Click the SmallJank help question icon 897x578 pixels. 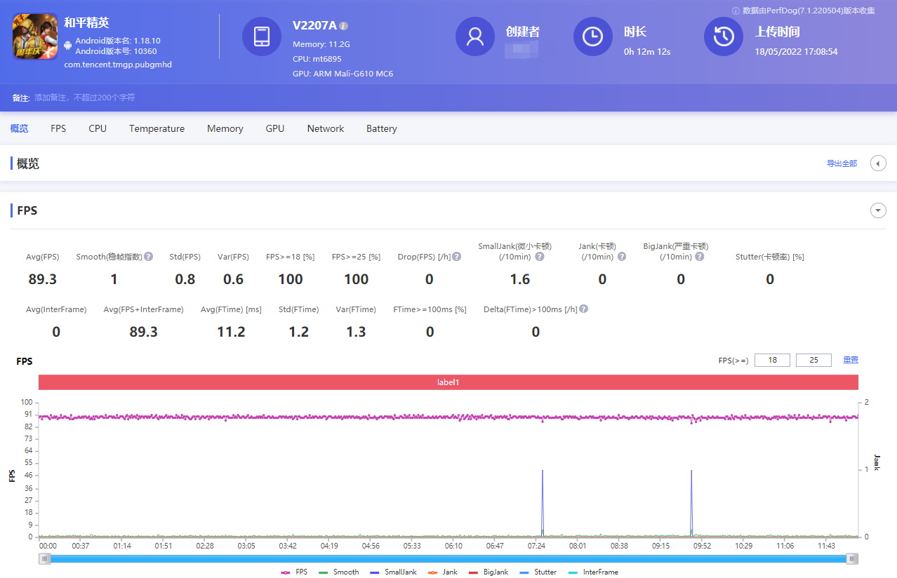pyautogui.click(x=539, y=257)
